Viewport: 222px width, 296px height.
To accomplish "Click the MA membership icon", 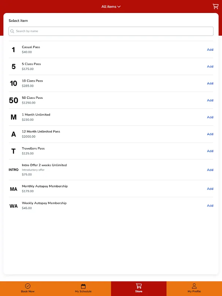I will click(14, 189).
